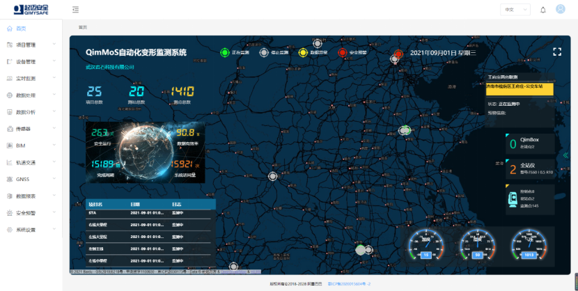Click the 数据处理 sidebar icon

click(10, 95)
